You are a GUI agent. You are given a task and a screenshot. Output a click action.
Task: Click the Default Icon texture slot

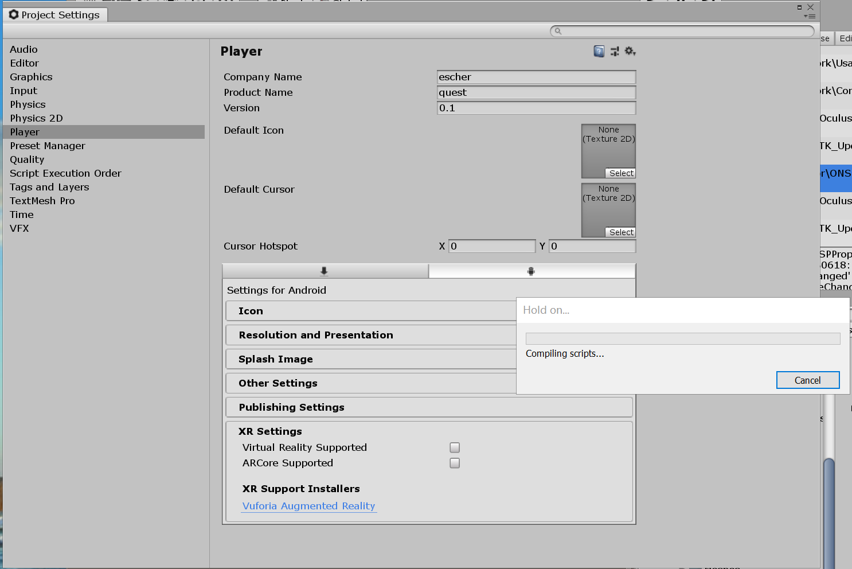[x=608, y=151]
